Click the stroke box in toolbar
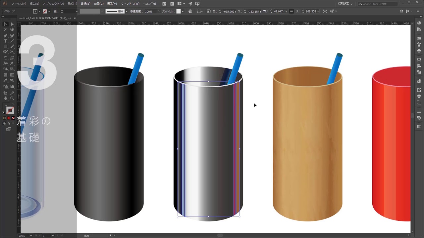Image resolution: width=424 pixels, height=238 pixels. (10, 111)
